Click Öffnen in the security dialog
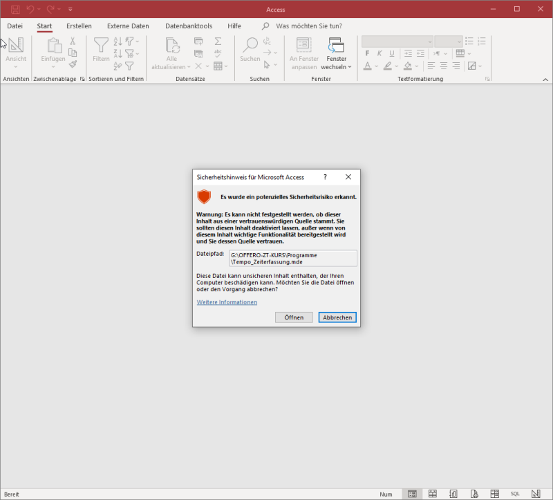This screenshot has height=500, width=553. coord(294,317)
